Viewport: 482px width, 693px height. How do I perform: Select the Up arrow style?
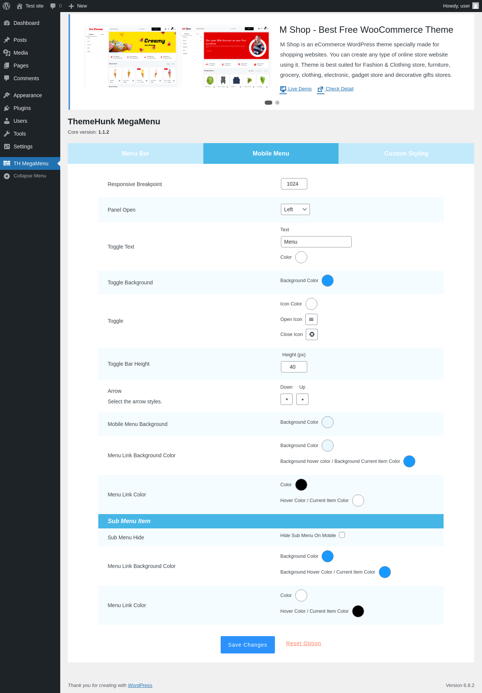pos(302,399)
